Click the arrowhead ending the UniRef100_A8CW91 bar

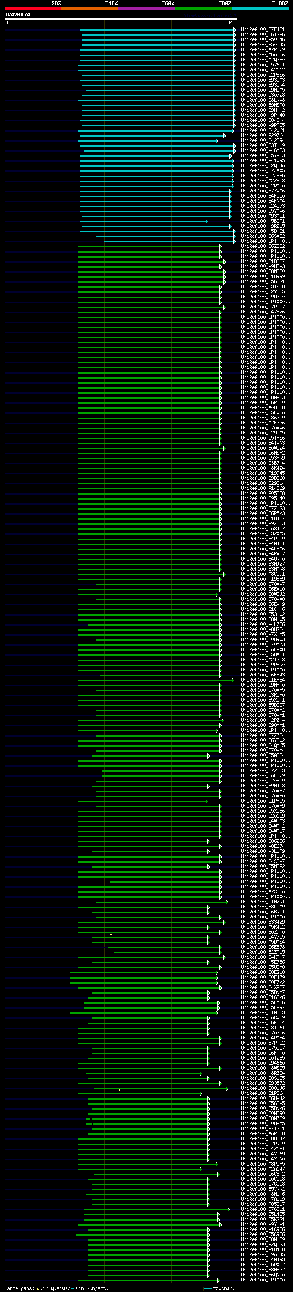click(x=224, y=574)
